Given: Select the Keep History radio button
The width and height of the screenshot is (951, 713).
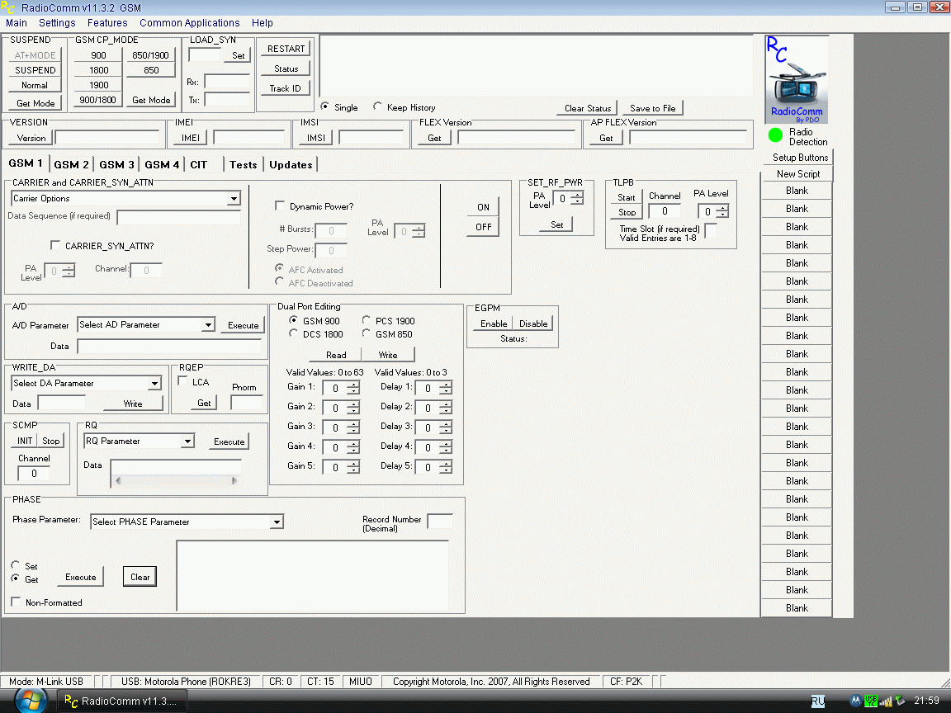Looking at the screenshot, I should 377,106.
